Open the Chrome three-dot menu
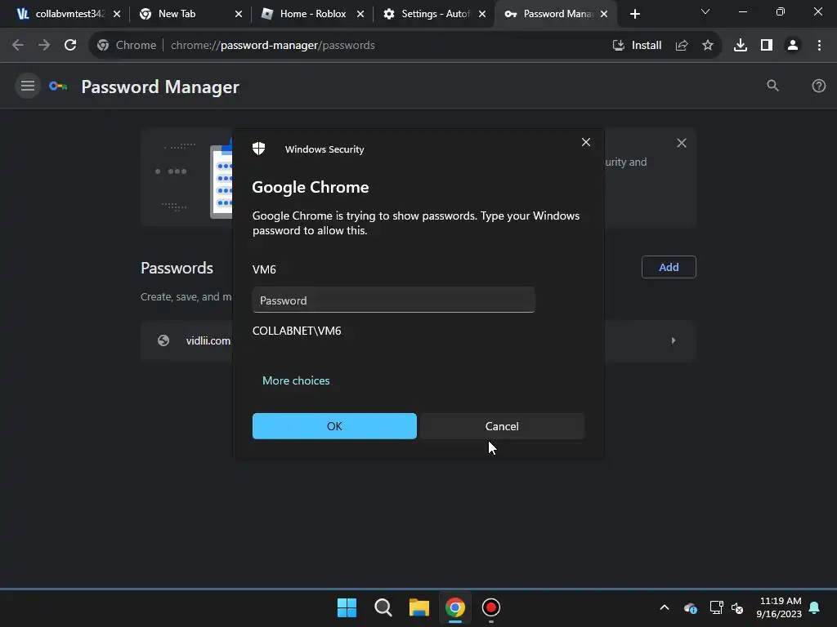This screenshot has height=627, width=837. (819, 46)
